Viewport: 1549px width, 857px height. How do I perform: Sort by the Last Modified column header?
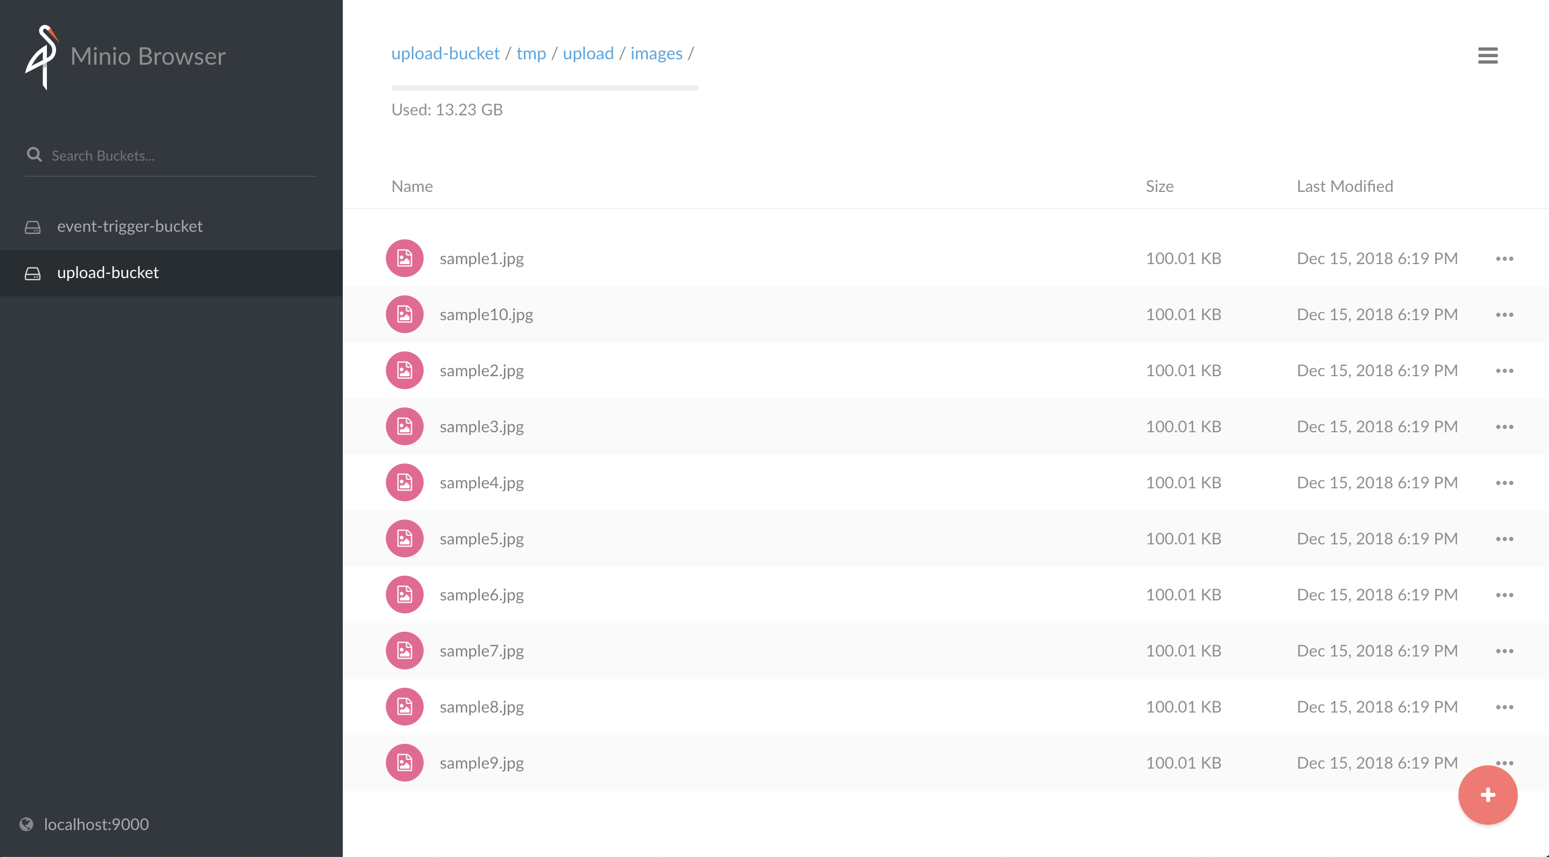[1345, 186]
